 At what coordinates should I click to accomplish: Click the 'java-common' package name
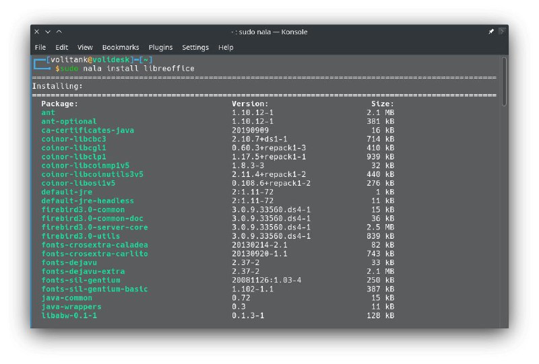pyautogui.click(x=67, y=297)
